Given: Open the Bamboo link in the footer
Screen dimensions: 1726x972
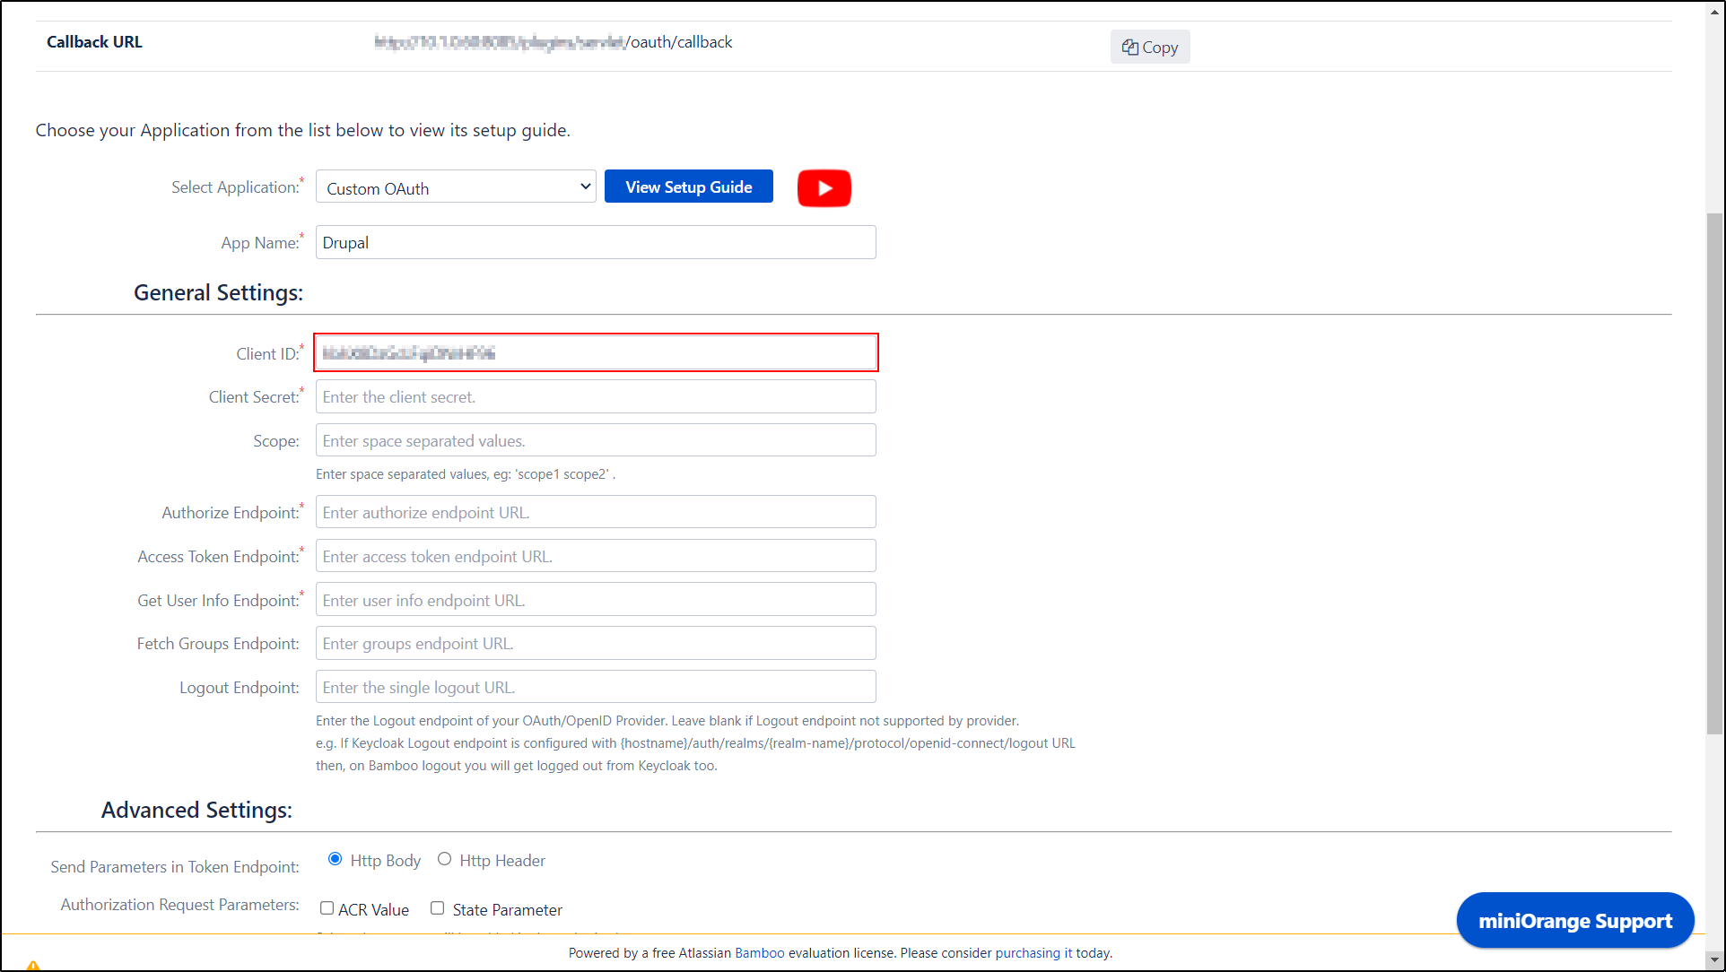Looking at the screenshot, I should [759, 952].
